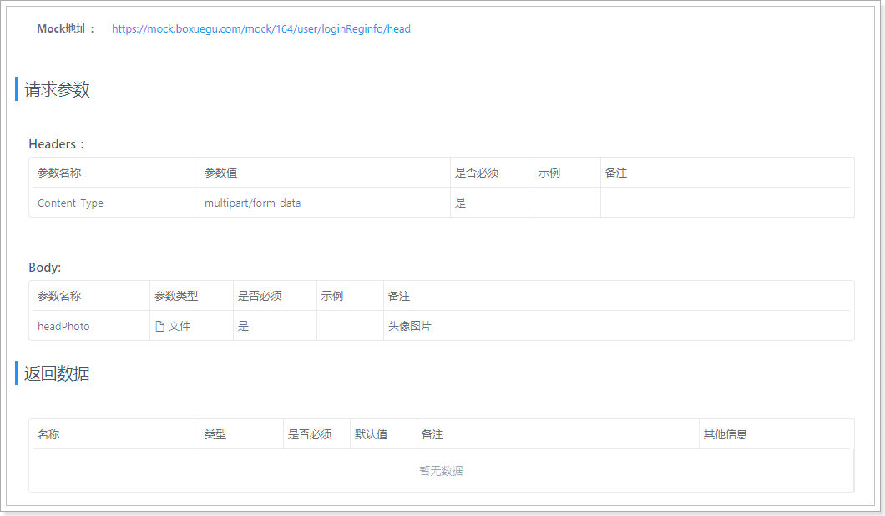Image resolution: width=885 pixels, height=516 pixels.
Task: Click the 'Body:' label
Action: [x=44, y=268]
